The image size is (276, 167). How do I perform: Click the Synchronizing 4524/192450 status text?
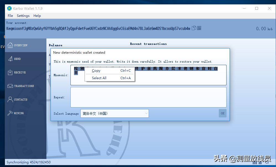pyautogui.click(x=28, y=162)
